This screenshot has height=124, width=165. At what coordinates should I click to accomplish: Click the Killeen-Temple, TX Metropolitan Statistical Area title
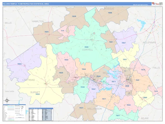tap(26, 4)
